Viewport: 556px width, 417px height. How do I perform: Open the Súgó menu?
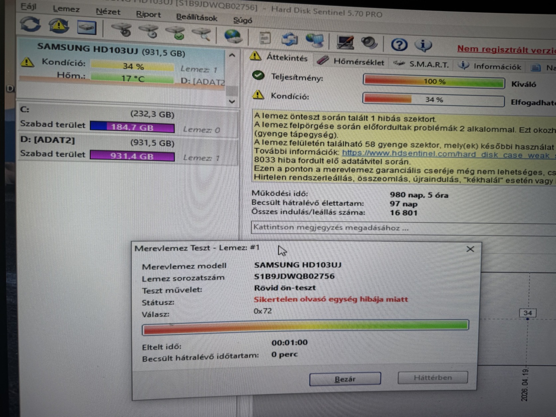click(242, 20)
